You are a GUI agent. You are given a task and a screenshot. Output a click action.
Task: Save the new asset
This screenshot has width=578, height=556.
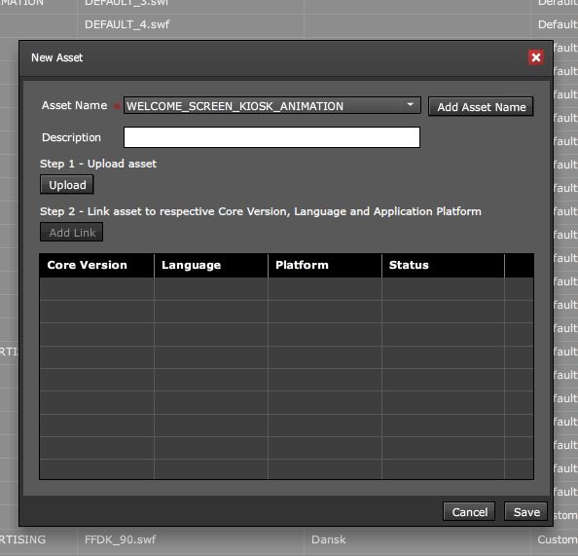[526, 512]
